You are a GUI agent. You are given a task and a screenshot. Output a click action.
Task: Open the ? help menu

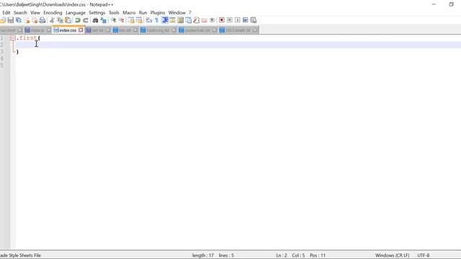click(x=190, y=13)
